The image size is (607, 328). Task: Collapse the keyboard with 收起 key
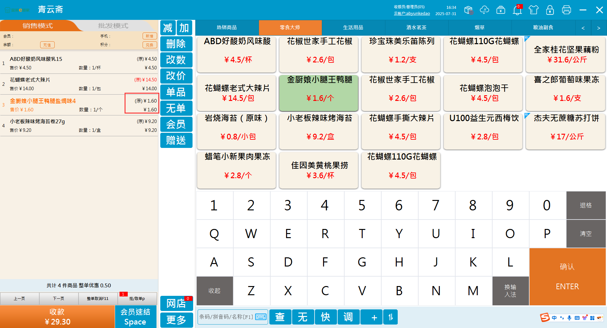point(214,291)
